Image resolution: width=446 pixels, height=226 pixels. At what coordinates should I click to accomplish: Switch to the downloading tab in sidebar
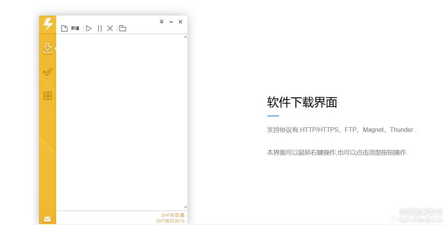[x=47, y=48]
